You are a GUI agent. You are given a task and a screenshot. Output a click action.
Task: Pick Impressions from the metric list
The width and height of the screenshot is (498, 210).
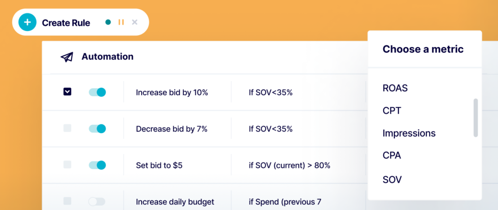click(x=409, y=133)
